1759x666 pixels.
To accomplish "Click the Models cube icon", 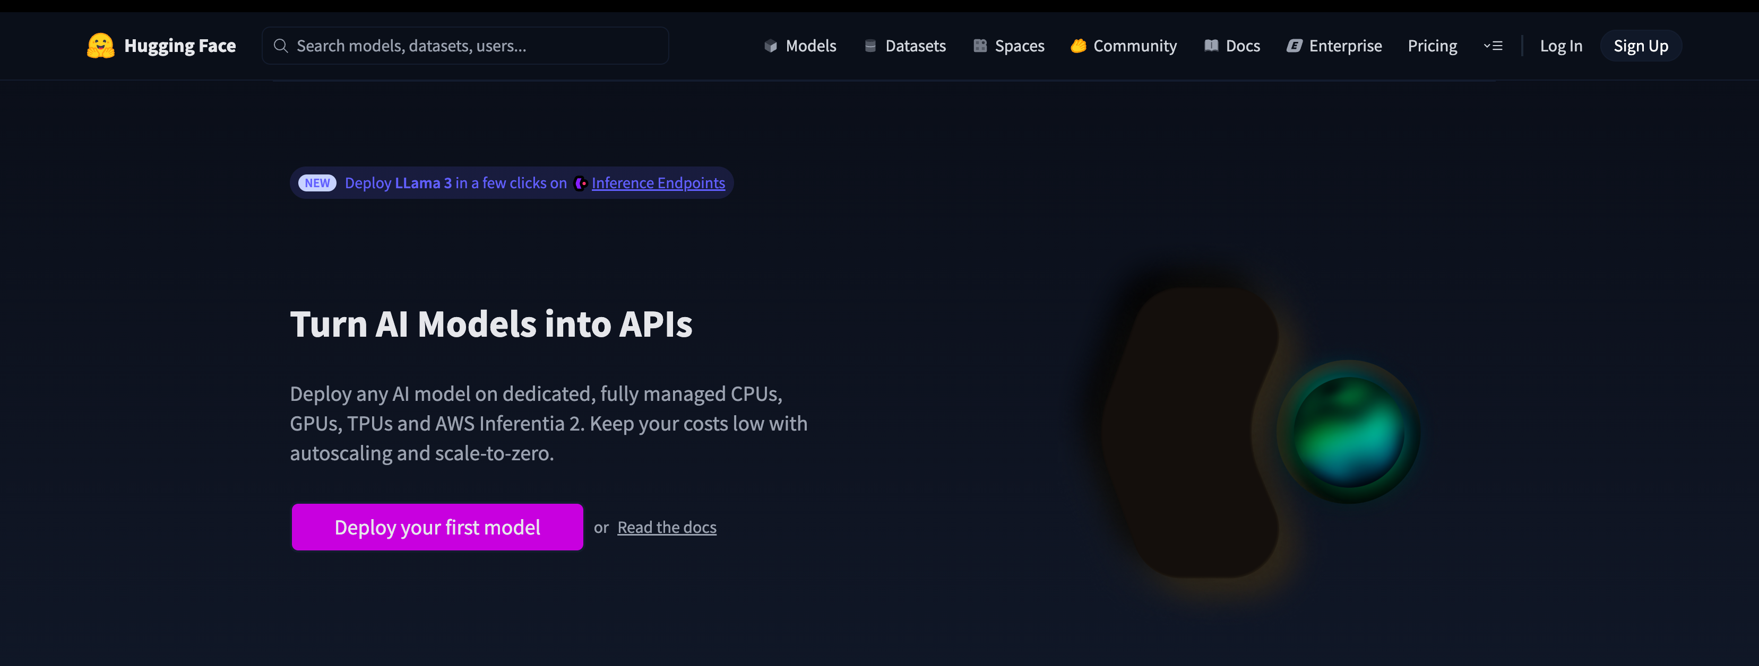I will (x=770, y=46).
